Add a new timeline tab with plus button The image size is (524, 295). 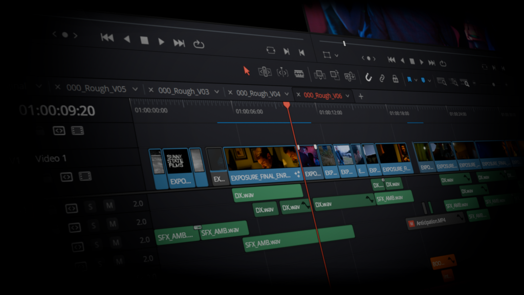[x=361, y=96]
